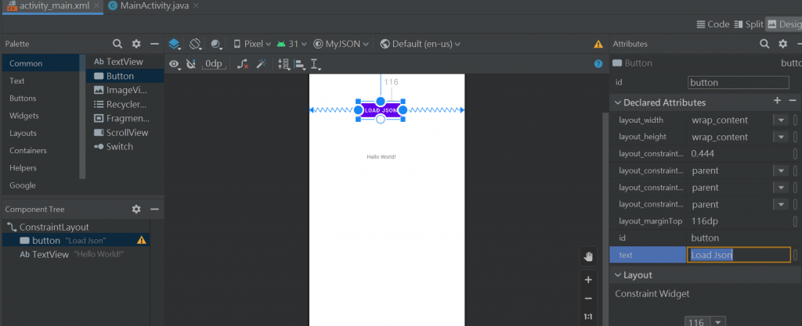802x326 pixels.
Task: Enable the pan hand tool
Action: pos(588,256)
